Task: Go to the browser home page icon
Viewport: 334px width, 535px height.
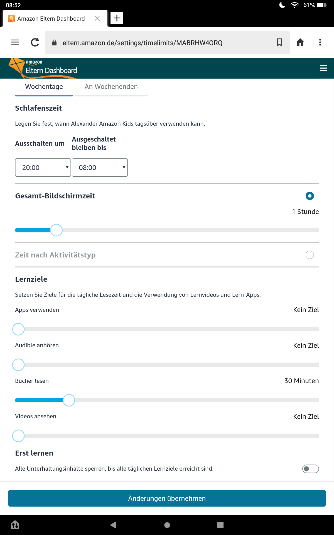Action: pos(300,42)
